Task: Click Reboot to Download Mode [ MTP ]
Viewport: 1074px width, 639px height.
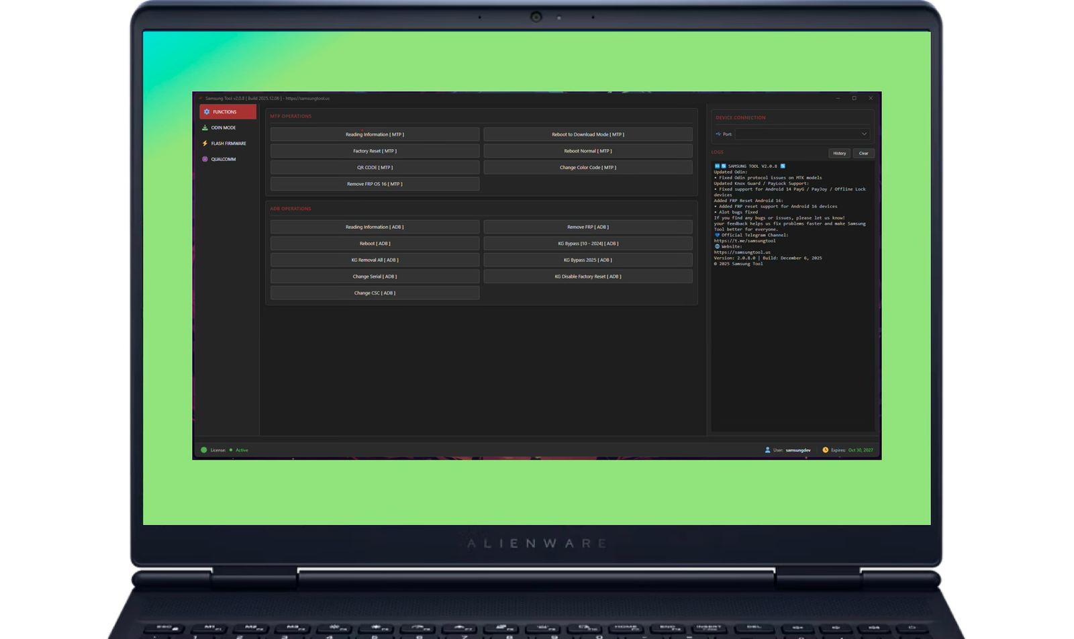Action: pos(588,134)
